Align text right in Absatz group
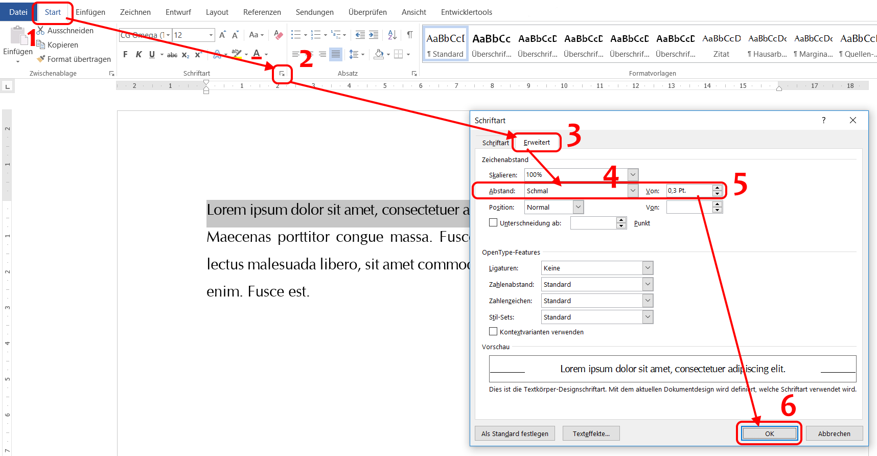The width and height of the screenshot is (877, 456). [322, 54]
